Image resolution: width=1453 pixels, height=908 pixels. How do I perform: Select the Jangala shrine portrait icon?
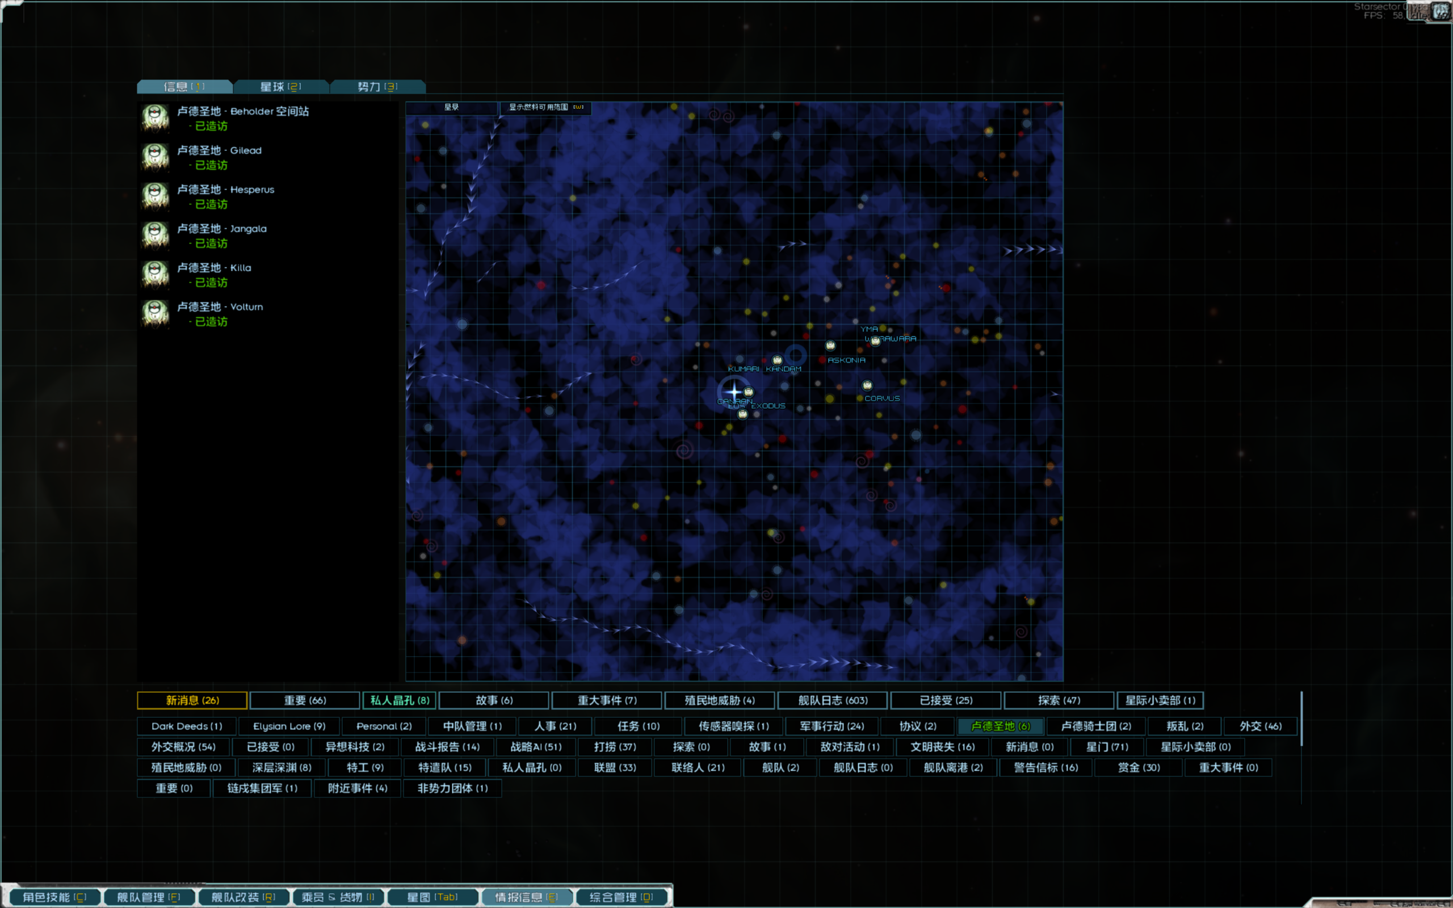pyautogui.click(x=155, y=235)
